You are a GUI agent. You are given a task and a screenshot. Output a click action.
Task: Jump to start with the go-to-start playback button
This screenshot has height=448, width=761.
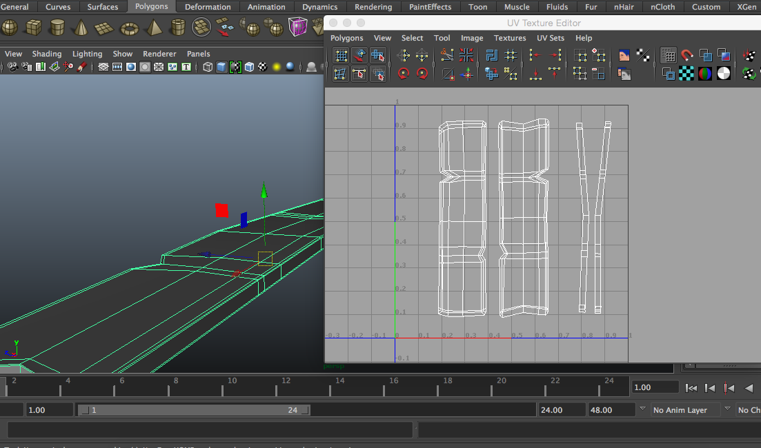pyautogui.click(x=691, y=387)
